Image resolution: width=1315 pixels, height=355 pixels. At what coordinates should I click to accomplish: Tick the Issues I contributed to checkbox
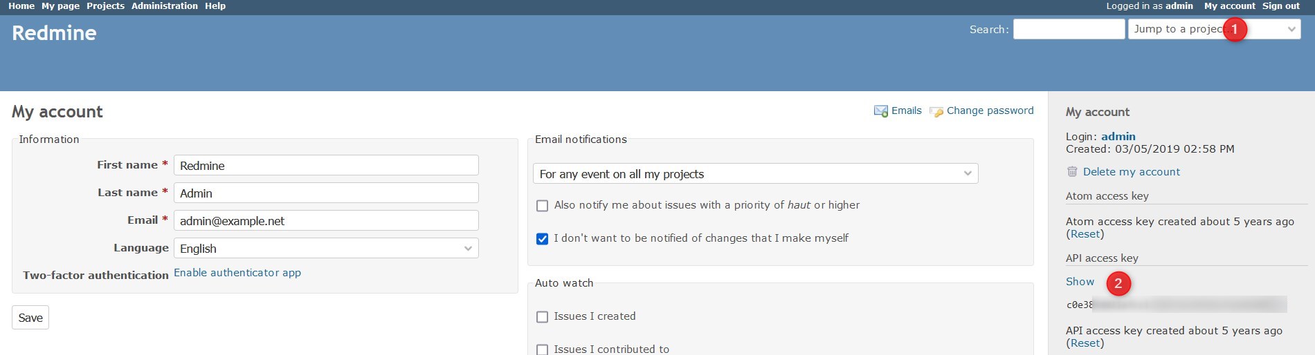click(x=543, y=349)
